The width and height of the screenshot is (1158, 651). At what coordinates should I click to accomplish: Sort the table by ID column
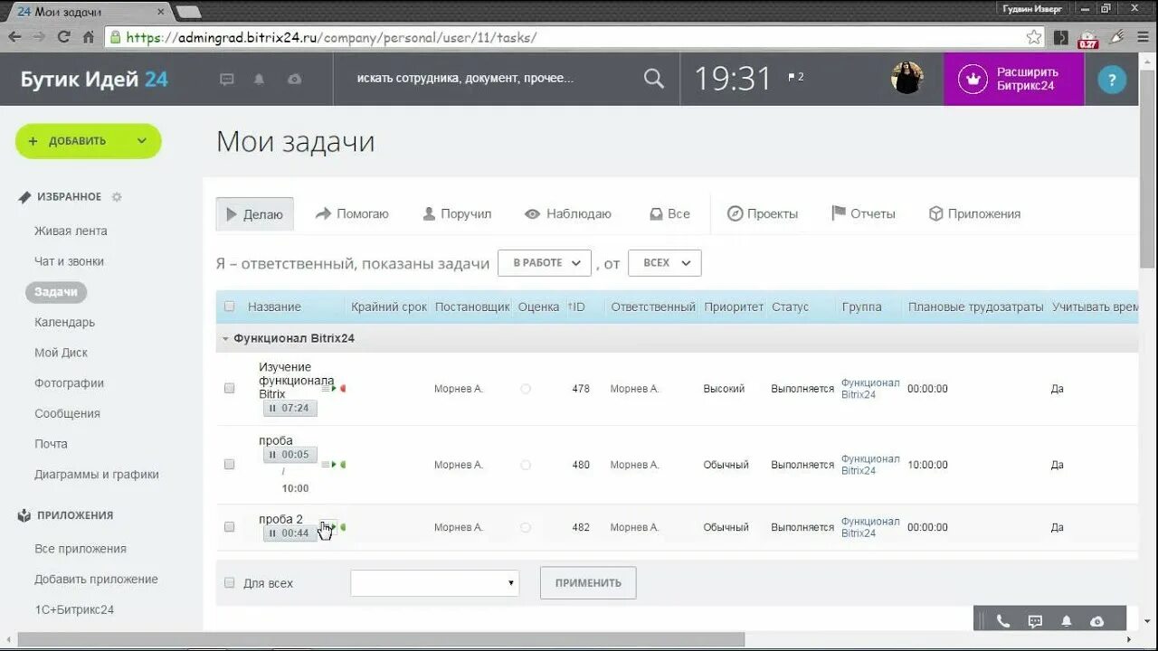pyautogui.click(x=576, y=307)
